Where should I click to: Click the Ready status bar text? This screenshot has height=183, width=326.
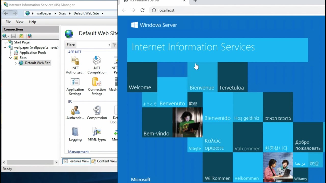point(7,169)
